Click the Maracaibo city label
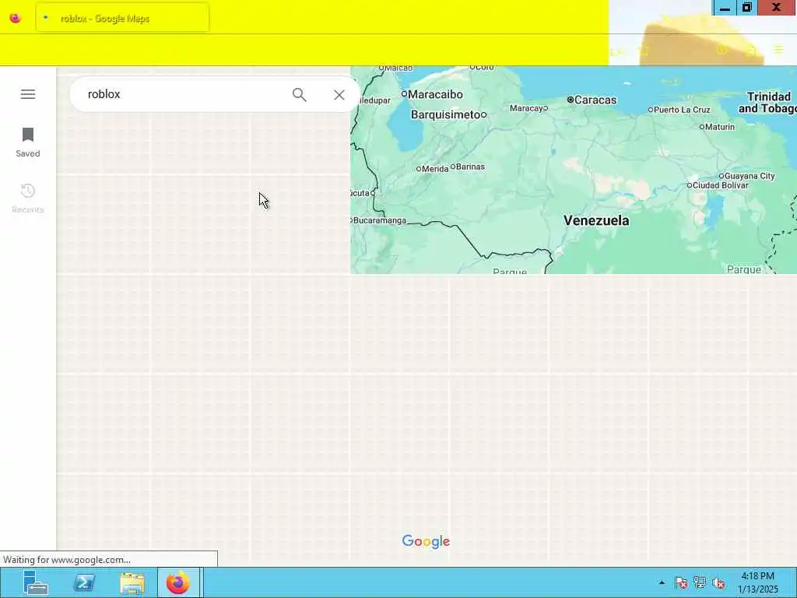 click(435, 94)
